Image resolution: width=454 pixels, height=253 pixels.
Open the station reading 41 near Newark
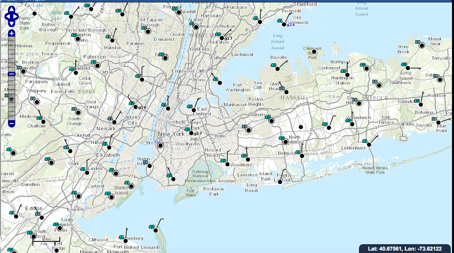[x=114, y=122]
